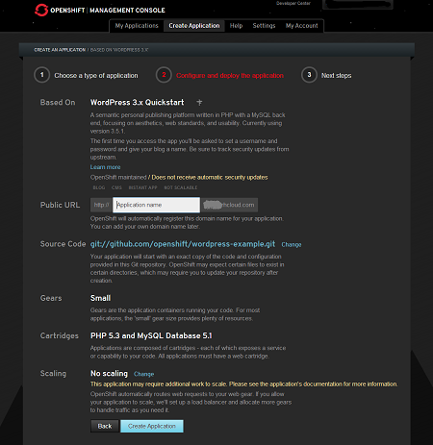The height and width of the screenshot is (445, 433).
Task: Click the INSTANT APP tag label
Action: [x=142, y=187]
